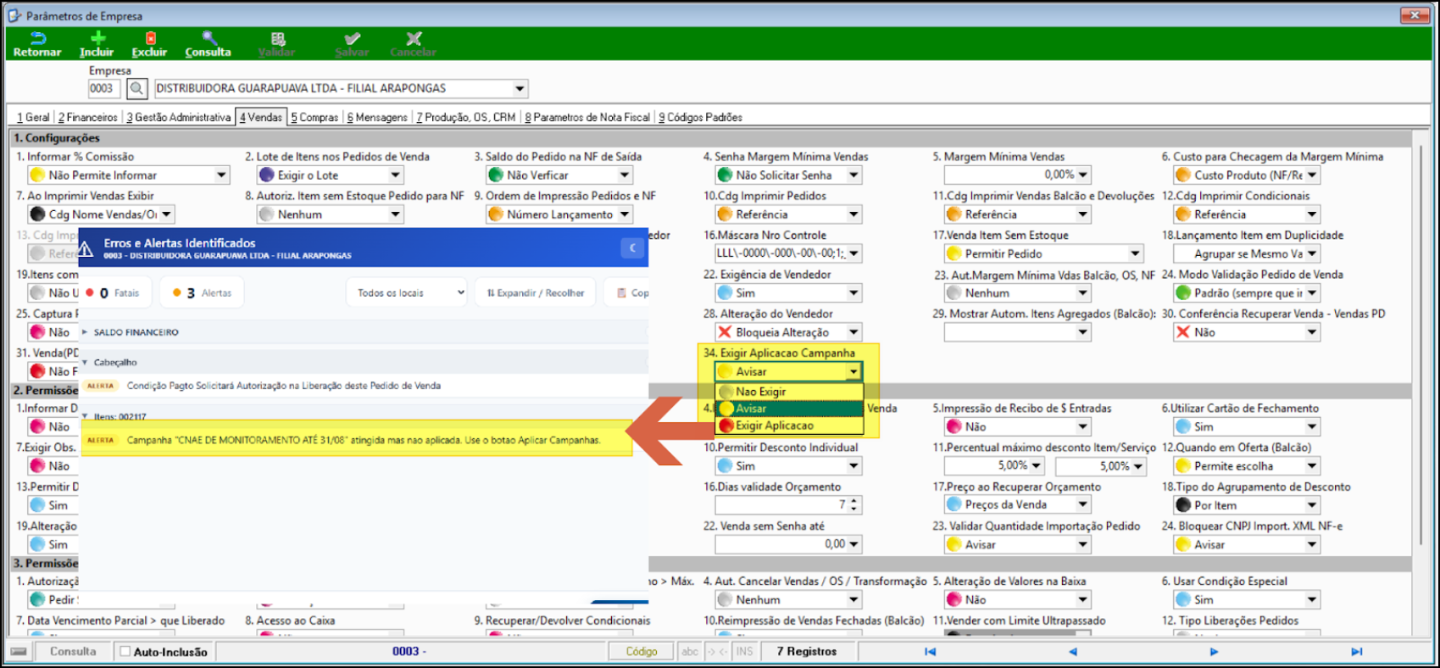Click the Empresa code field 0003

103,88
